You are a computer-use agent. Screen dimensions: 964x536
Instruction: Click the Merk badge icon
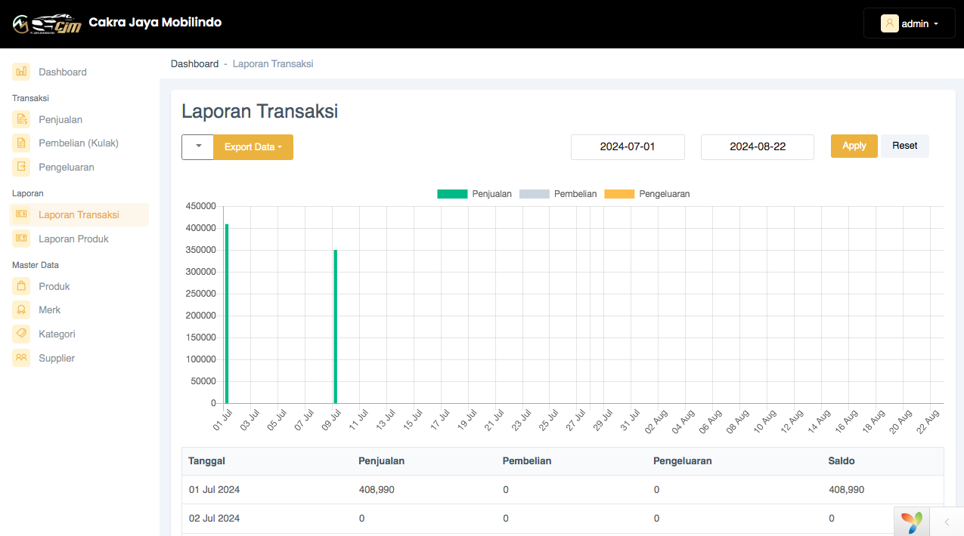click(21, 310)
